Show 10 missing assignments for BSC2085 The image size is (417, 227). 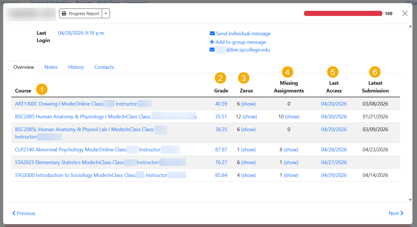click(x=292, y=117)
